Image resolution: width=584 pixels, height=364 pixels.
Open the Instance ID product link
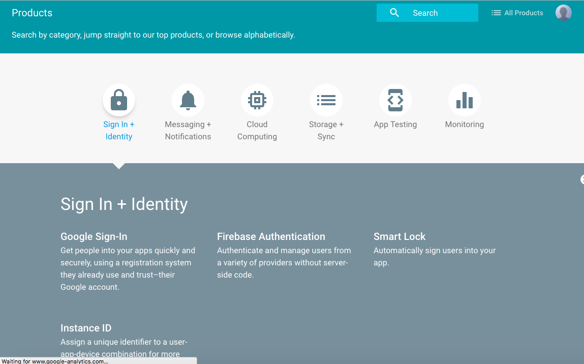86,328
